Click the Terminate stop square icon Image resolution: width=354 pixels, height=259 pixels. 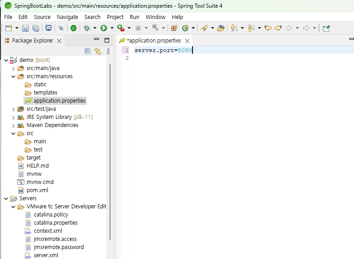(x=138, y=28)
